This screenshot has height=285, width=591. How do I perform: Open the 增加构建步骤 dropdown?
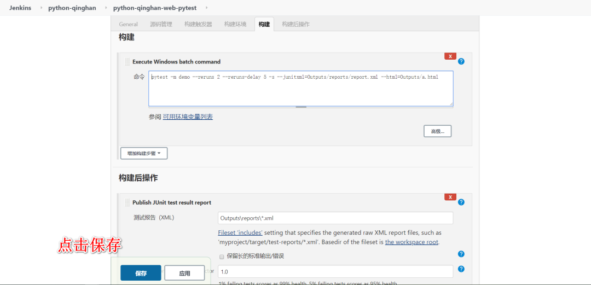(143, 153)
